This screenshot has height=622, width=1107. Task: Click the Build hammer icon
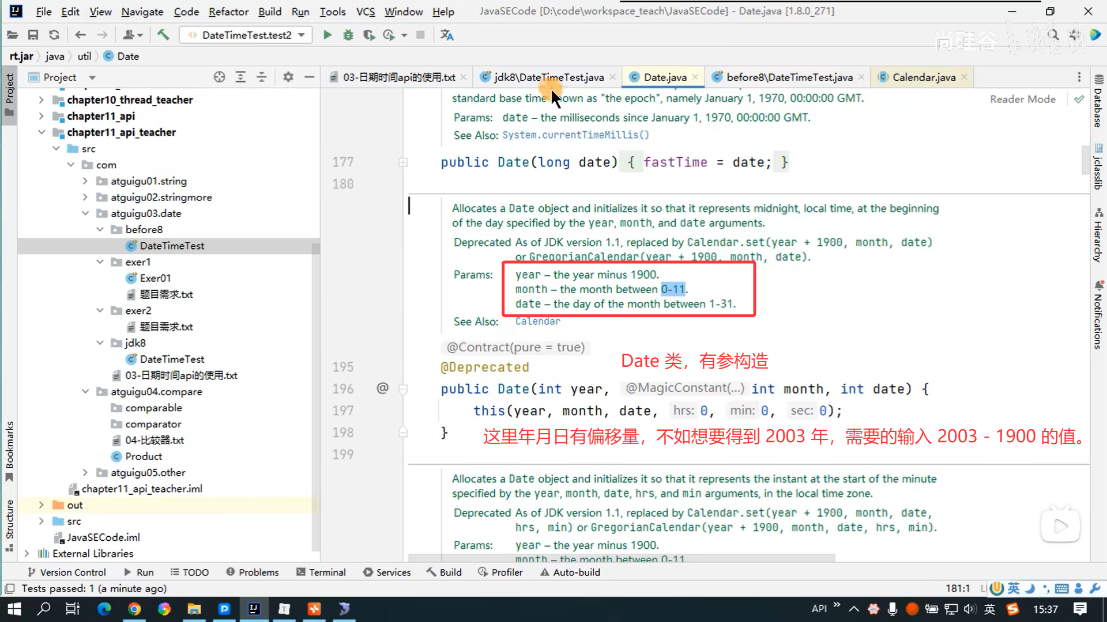(163, 35)
